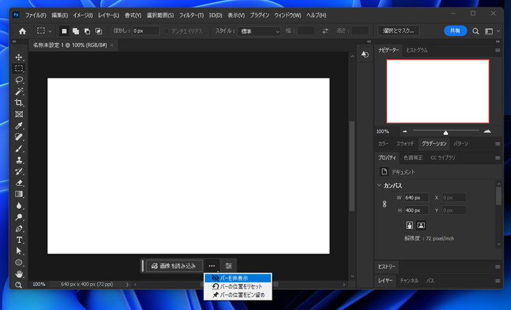Click the three-dots more options button
Viewport: 511px width, 310px height.
pyautogui.click(x=212, y=266)
